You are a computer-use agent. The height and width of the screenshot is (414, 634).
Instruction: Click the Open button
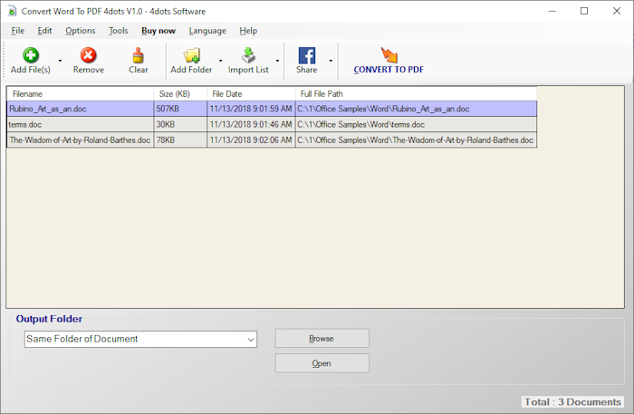pyautogui.click(x=322, y=363)
